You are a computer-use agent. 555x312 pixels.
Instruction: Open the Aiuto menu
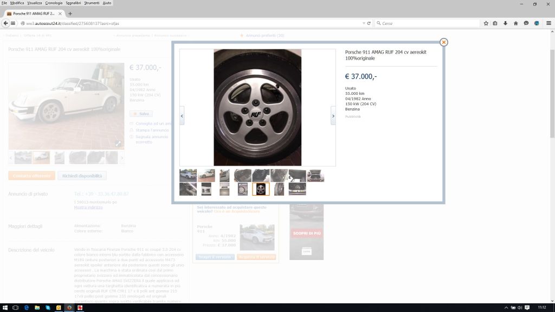[107, 3]
